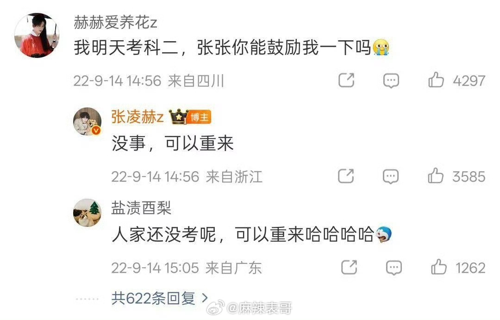
Task: Visit username 赫赫爱养花z
Action: coord(115,22)
